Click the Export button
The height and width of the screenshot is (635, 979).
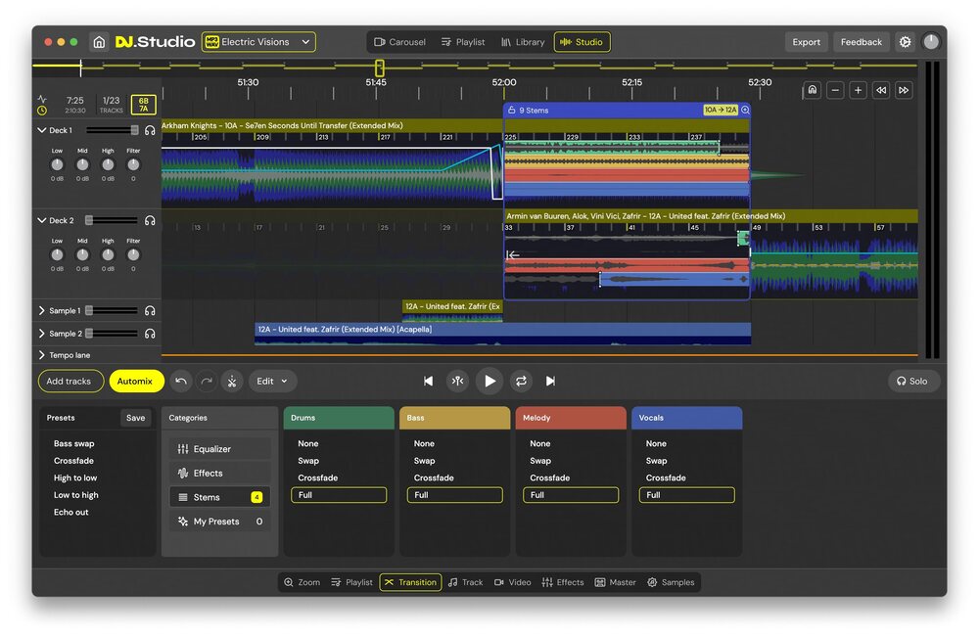point(806,42)
